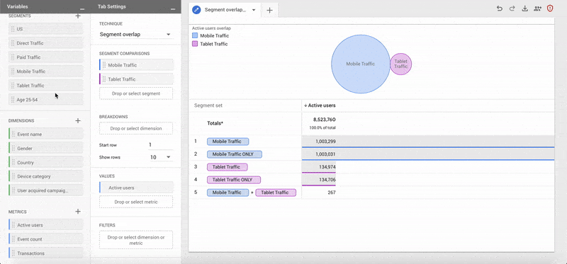Click the Segment set column header

point(208,105)
